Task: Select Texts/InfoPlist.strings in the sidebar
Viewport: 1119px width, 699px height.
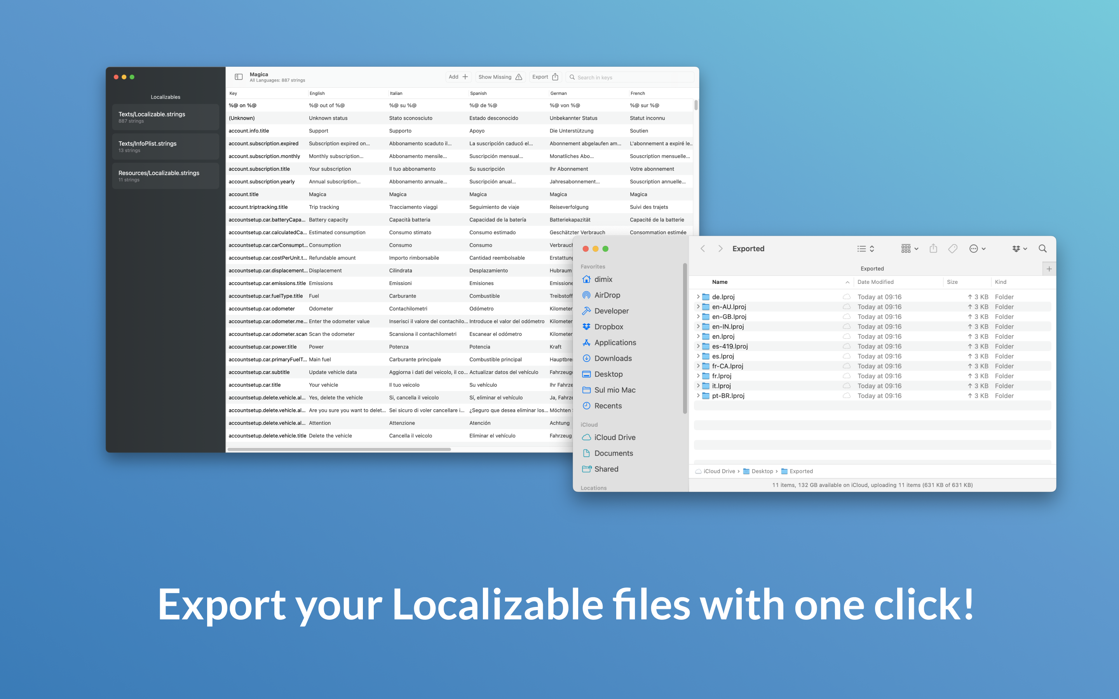Action: (x=166, y=146)
